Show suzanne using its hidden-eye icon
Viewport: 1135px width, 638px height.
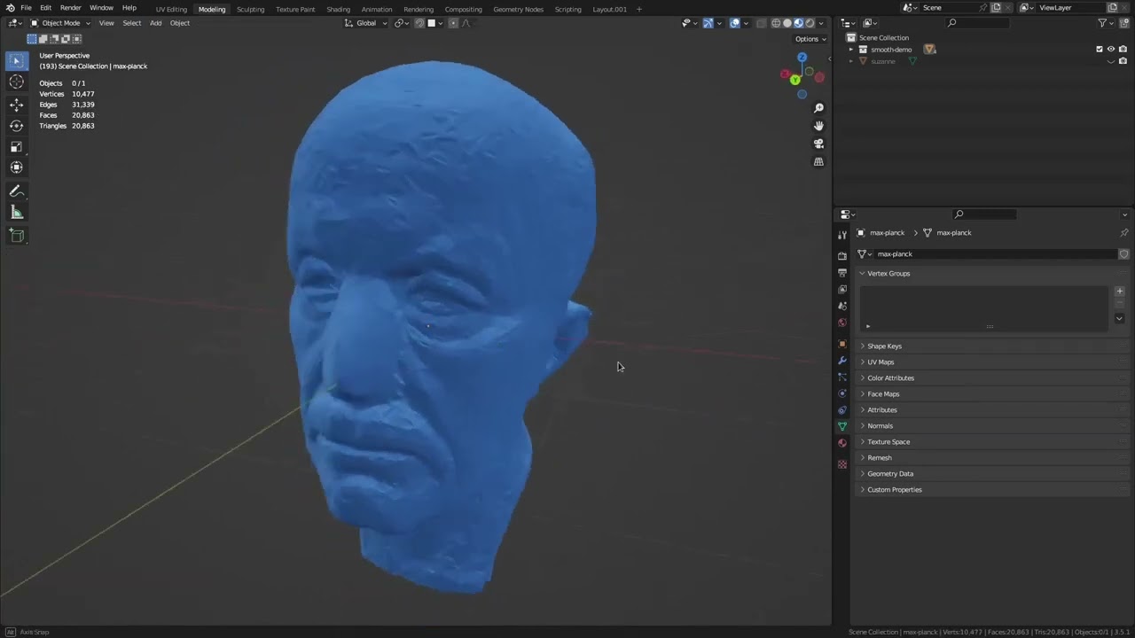click(1111, 61)
